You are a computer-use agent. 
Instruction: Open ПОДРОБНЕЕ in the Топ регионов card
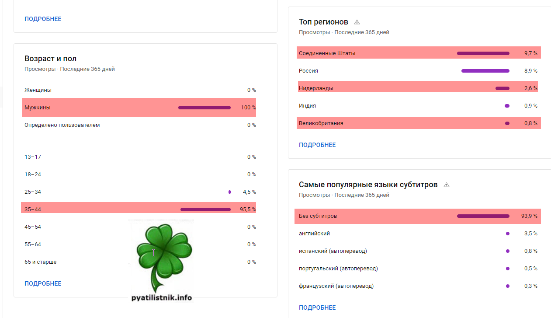317,145
